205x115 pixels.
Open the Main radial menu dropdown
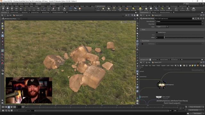tap(56, 4)
